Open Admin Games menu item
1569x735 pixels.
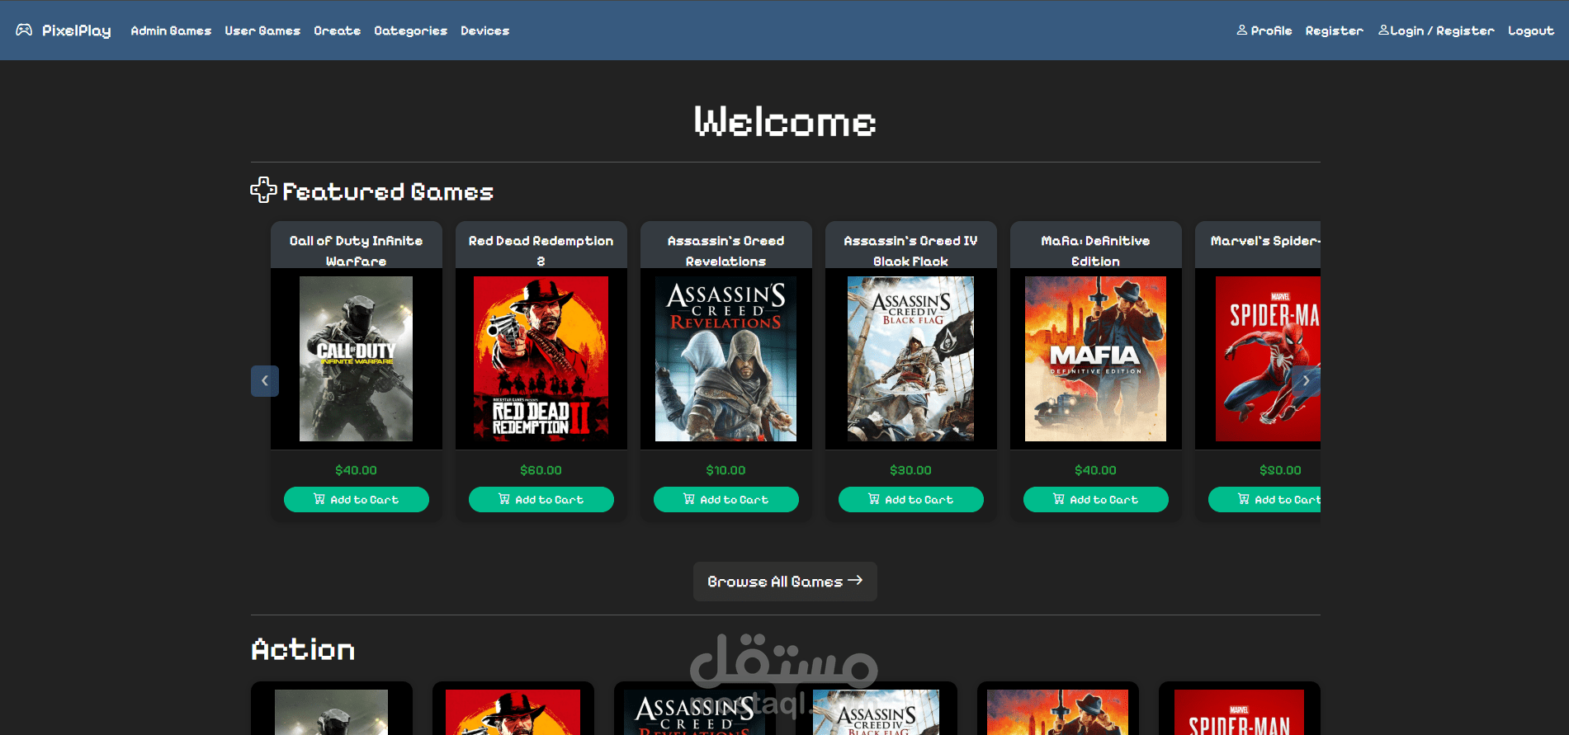[x=171, y=31]
